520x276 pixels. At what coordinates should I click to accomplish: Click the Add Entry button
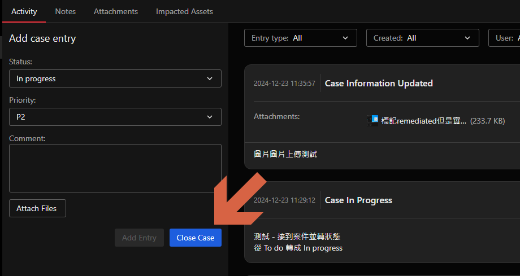pos(139,238)
